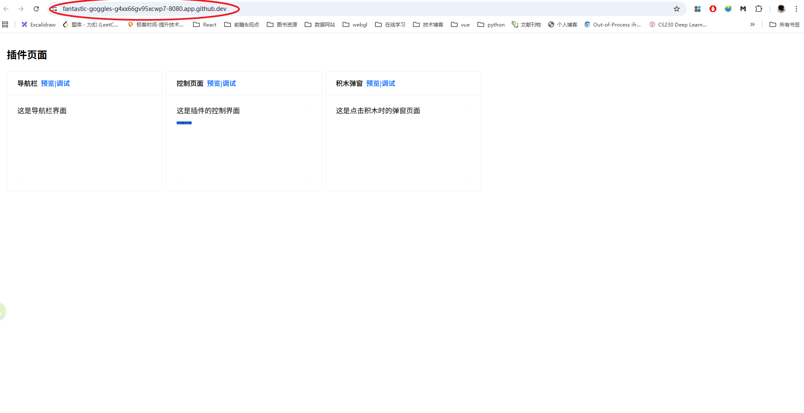Click the address bar URL field
Image resolution: width=804 pixels, height=413 pixels.
click(x=337, y=9)
